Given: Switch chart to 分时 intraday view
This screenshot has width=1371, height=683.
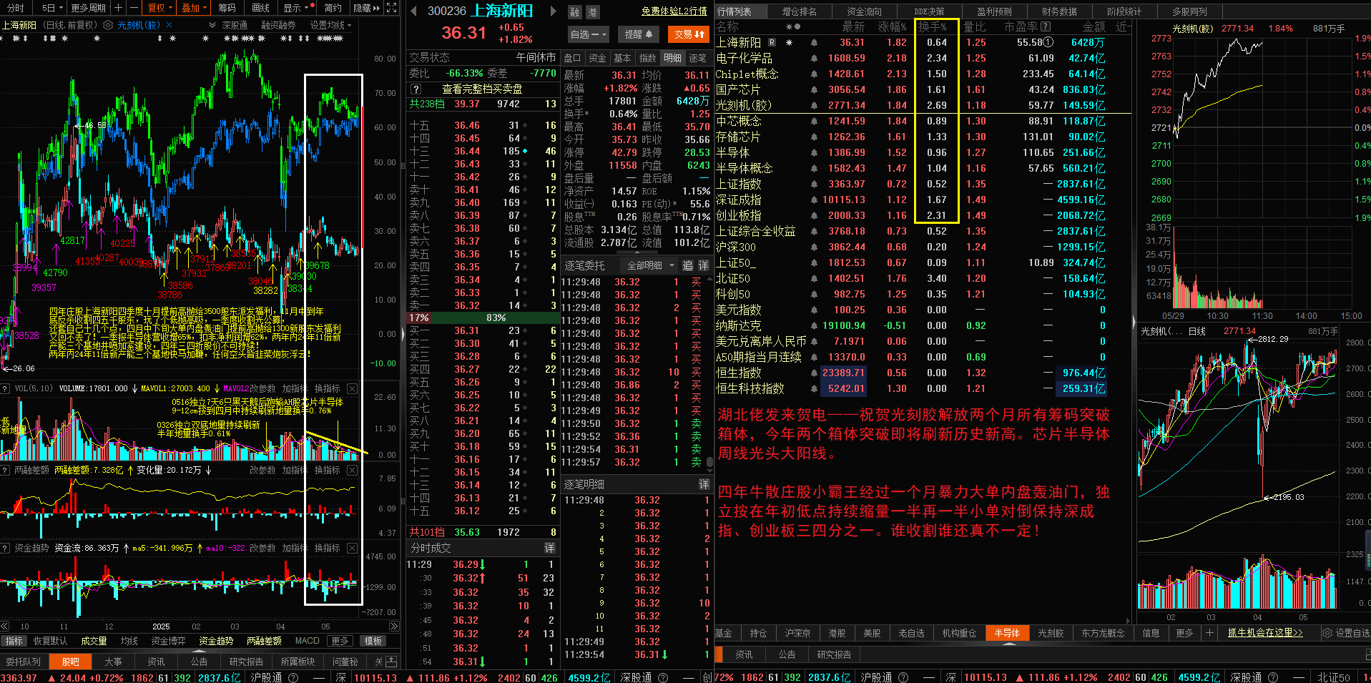Looking at the screenshot, I should [x=16, y=8].
